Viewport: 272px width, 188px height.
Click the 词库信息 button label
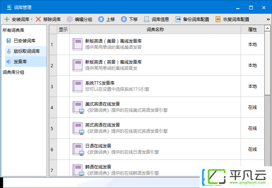pyautogui.click(x=160, y=19)
